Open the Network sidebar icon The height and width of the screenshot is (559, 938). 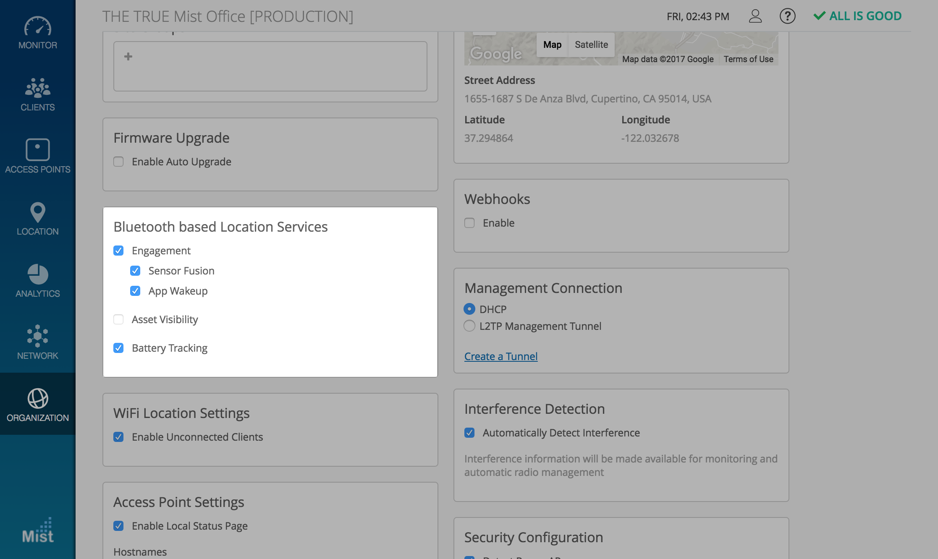(x=37, y=336)
